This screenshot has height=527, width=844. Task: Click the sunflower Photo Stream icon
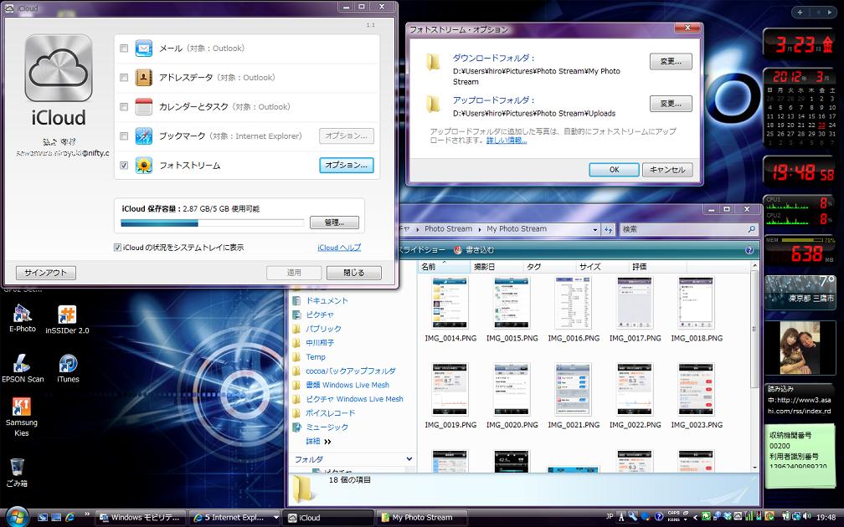[144, 165]
